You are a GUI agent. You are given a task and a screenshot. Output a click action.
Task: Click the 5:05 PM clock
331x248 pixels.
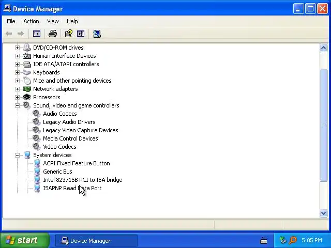coord(312,240)
